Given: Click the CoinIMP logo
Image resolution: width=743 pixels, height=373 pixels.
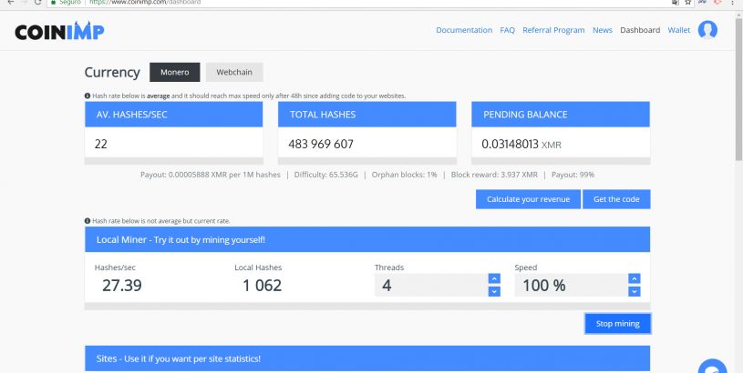Looking at the screenshot, I should [59, 31].
